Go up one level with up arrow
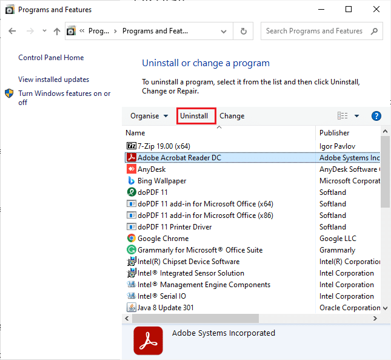Viewport: 391px width, 360px height. 57,31
